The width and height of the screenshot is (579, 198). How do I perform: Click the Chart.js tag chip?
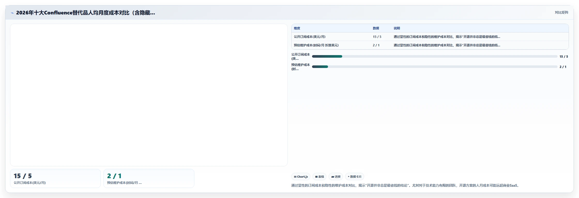click(301, 177)
